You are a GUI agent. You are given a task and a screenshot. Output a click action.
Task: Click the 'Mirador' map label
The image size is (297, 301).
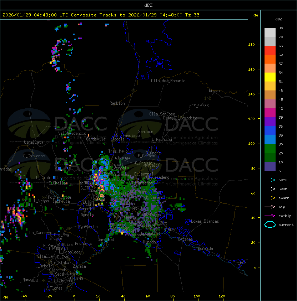tap(150, 242)
